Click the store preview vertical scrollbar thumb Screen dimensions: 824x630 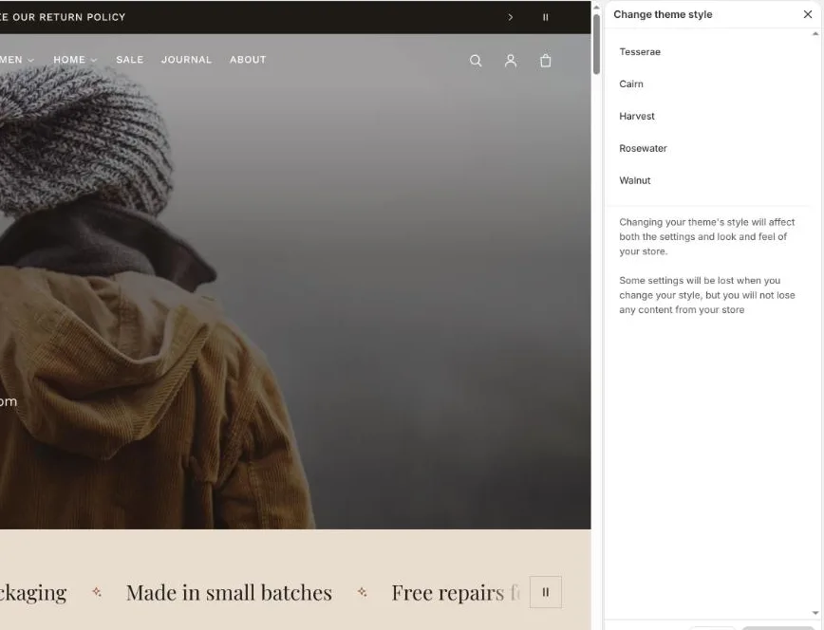pos(596,45)
